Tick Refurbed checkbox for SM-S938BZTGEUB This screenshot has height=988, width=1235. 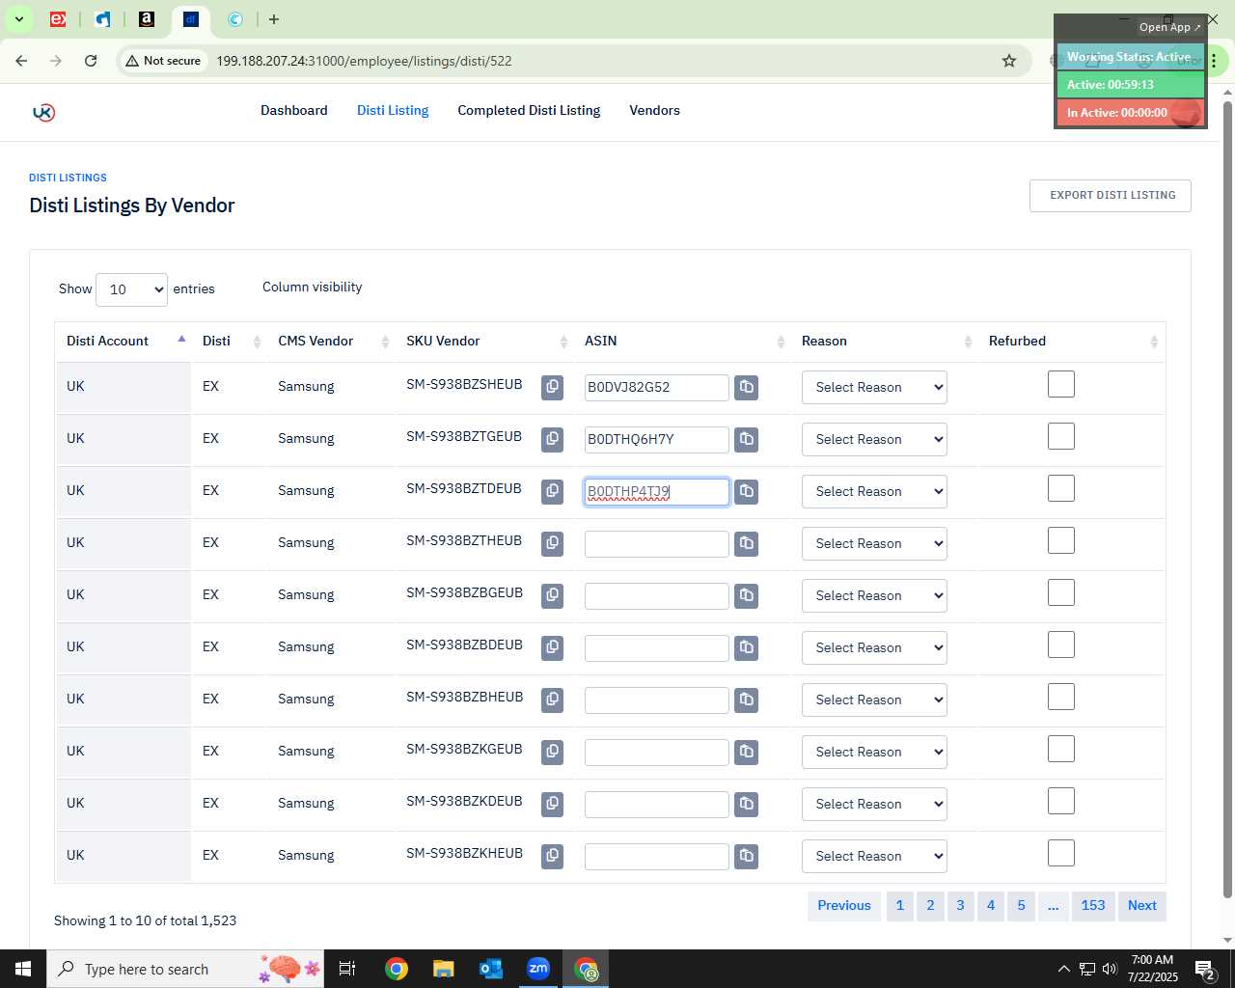[x=1061, y=436]
